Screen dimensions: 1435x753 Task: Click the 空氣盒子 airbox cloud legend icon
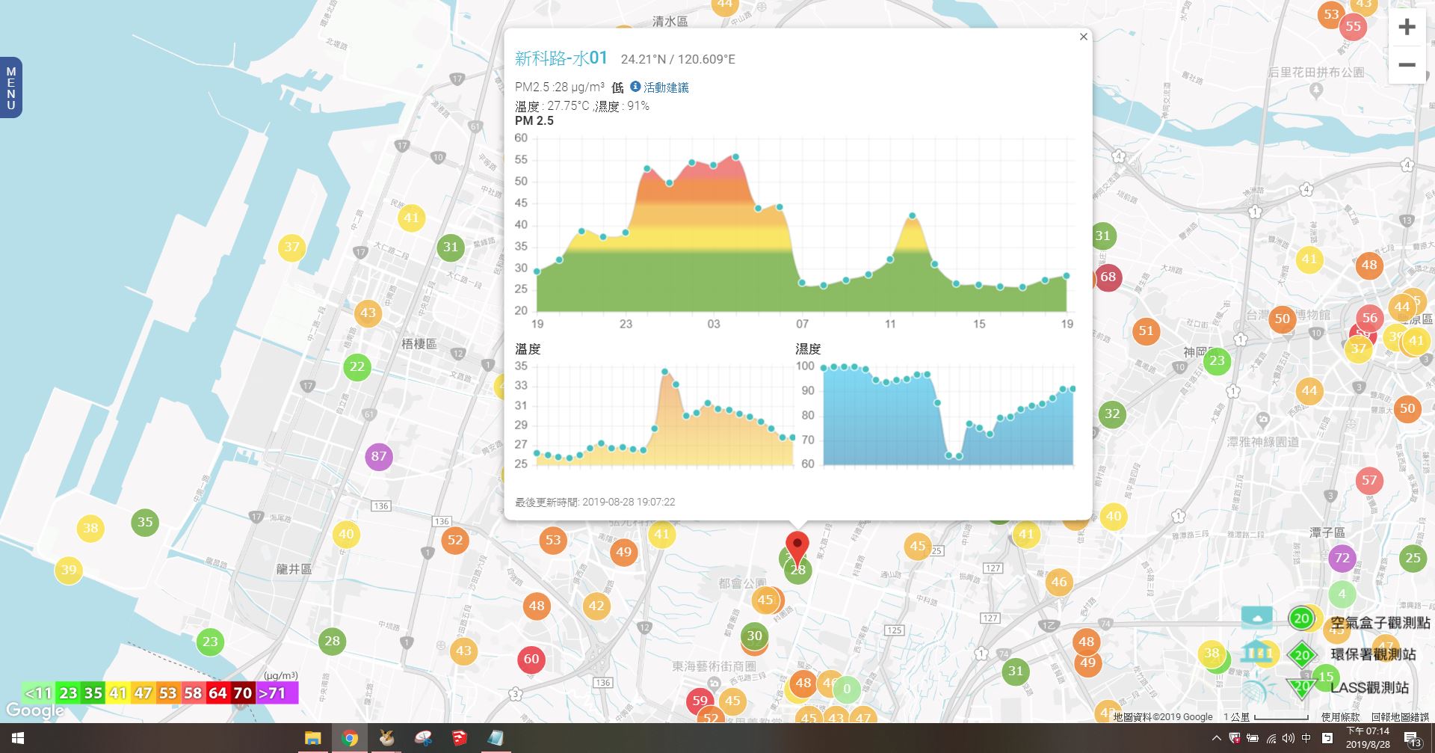point(1257,618)
